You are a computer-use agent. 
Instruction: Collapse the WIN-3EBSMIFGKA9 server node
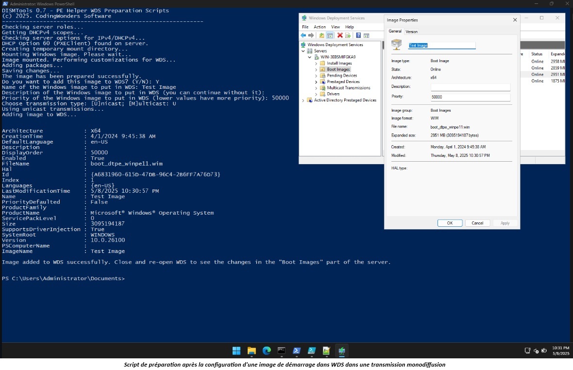[x=310, y=57]
